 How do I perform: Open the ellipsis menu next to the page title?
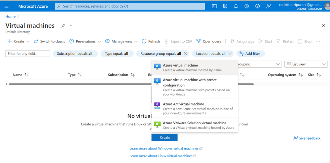pyautogui.click(x=72, y=26)
